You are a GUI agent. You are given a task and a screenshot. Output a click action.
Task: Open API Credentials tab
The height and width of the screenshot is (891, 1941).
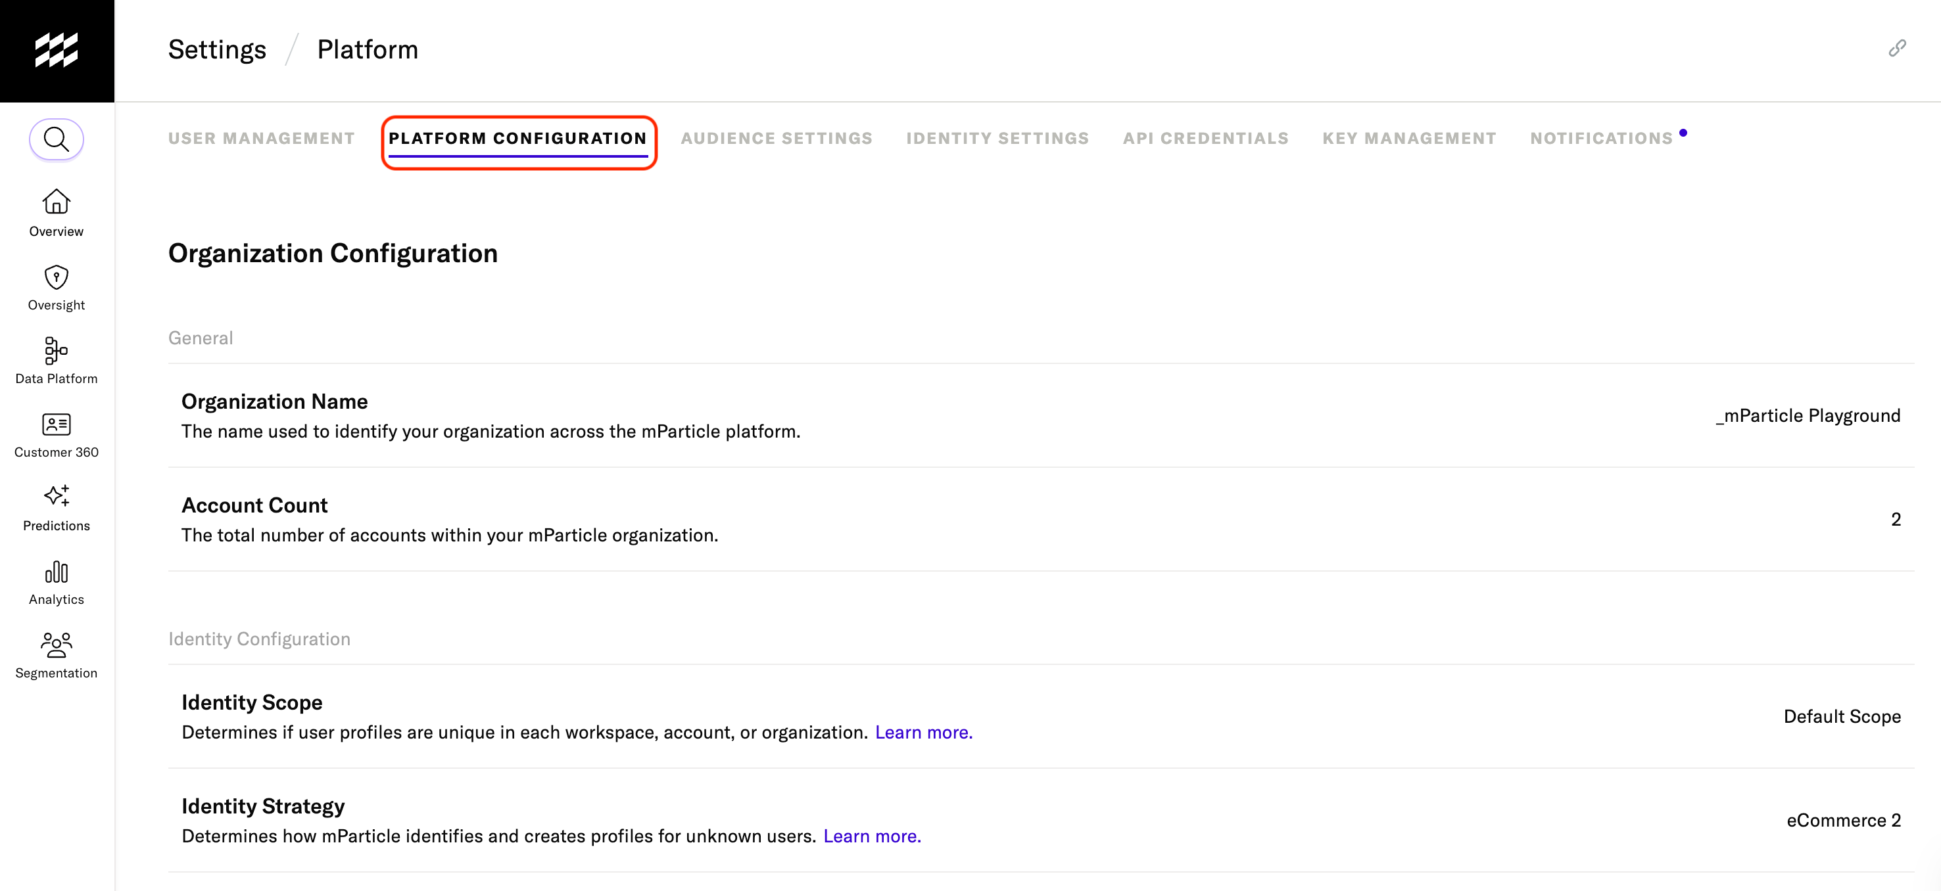1206,139
